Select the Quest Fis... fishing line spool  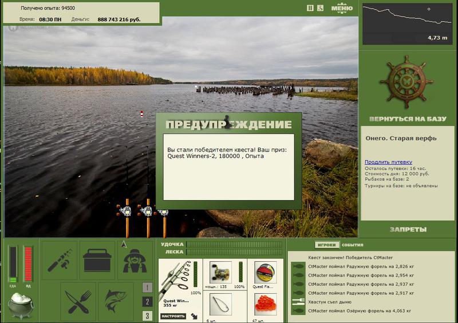266,273
